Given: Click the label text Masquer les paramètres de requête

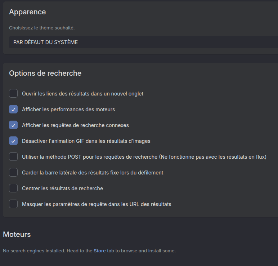Looking at the screenshot, I should (x=97, y=204).
